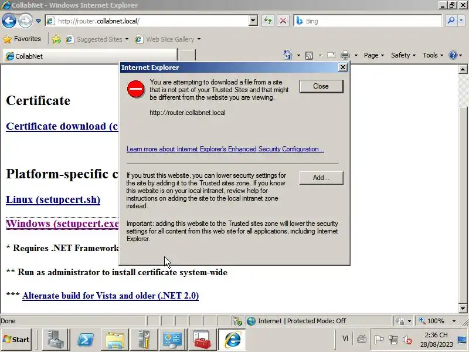Click the zoom level 100% button
Image resolution: width=469 pixels, height=352 pixels.
point(432,321)
